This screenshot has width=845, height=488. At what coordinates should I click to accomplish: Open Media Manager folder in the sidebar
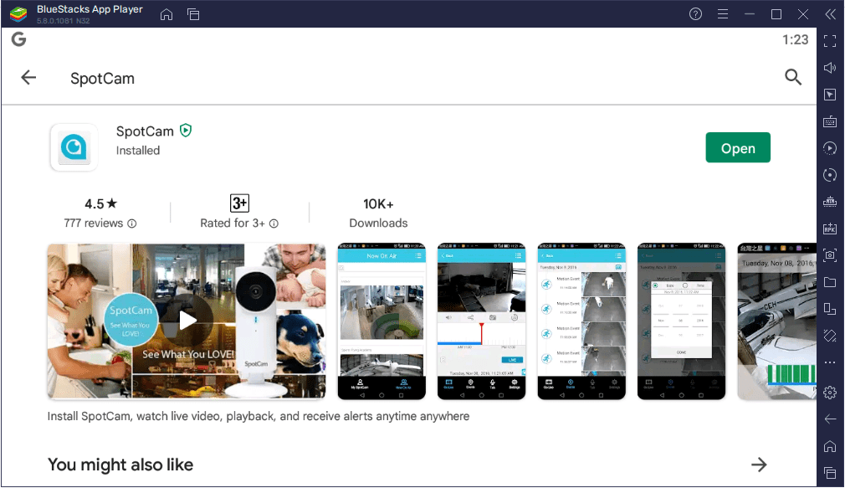pyautogui.click(x=830, y=282)
